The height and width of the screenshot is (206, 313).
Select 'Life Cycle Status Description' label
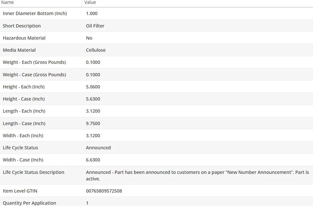tap(33, 172)
